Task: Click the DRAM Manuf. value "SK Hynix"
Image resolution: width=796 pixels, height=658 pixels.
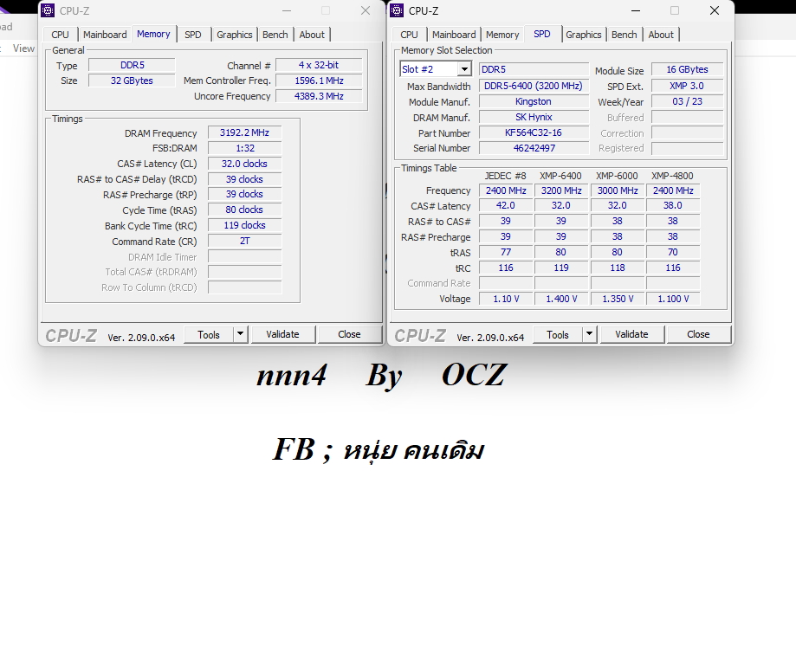Action: click(534, 117)
